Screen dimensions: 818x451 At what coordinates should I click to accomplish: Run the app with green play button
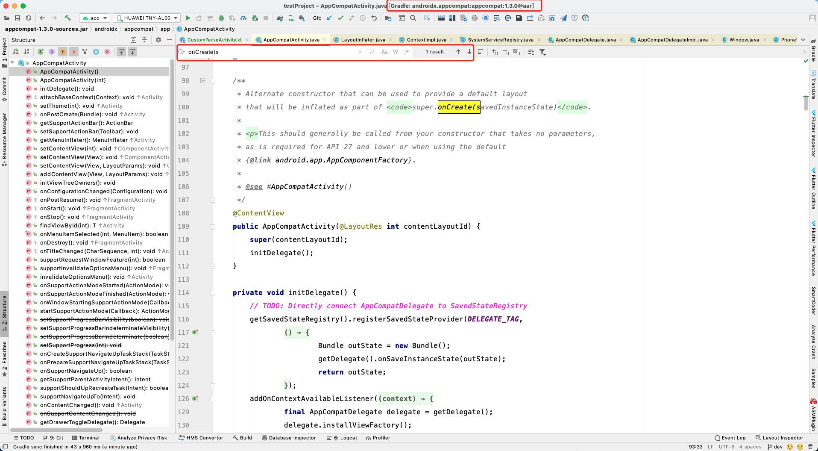click(188, 18)
